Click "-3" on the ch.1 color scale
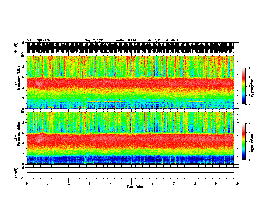This screenshot has width=267, height=206. point(249,68)
